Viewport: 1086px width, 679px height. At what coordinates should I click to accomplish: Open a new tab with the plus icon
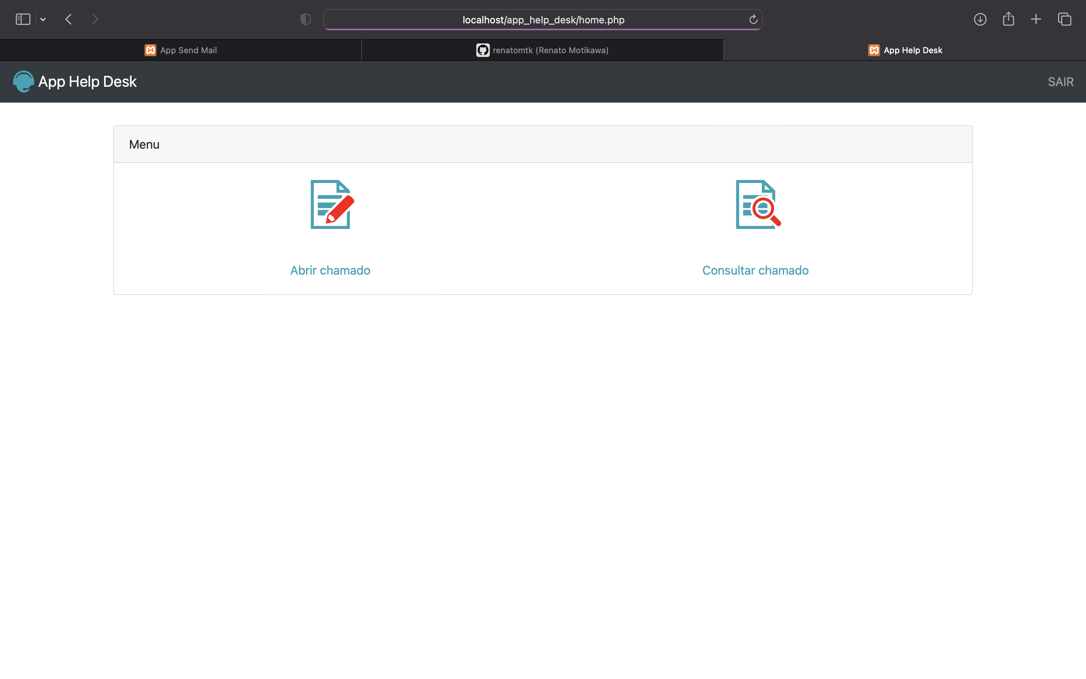tap(1036, 19)
